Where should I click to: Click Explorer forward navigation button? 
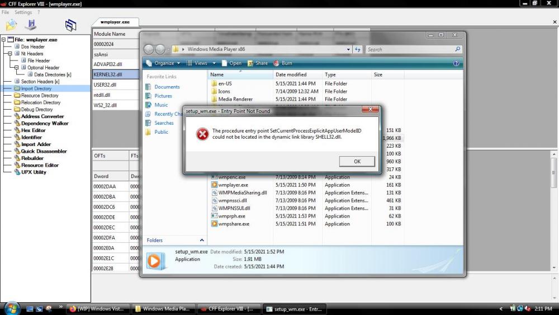(x=160, y=49)
